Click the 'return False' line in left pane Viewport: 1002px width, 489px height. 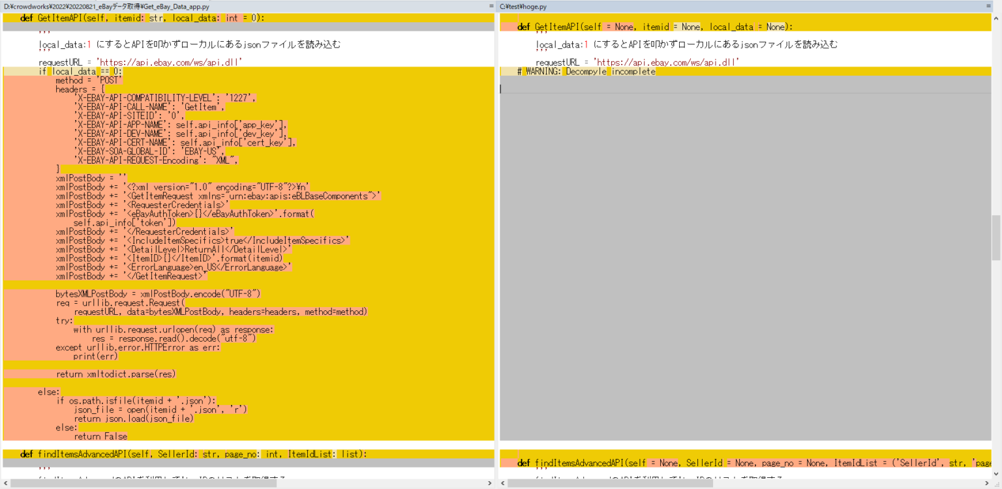(100, 436)
